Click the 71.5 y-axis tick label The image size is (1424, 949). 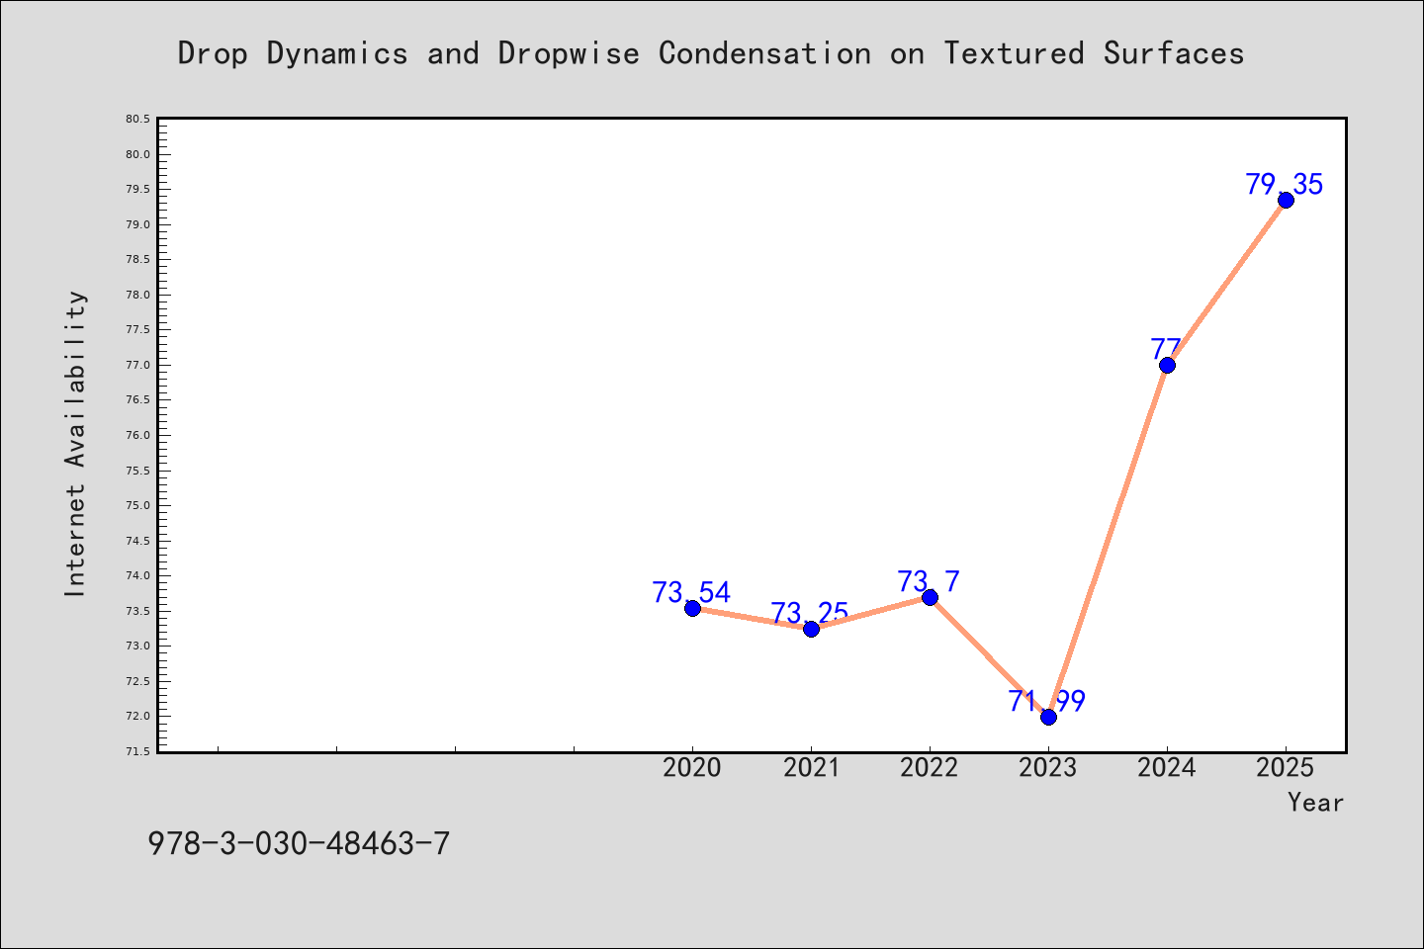tap(137, 751)
